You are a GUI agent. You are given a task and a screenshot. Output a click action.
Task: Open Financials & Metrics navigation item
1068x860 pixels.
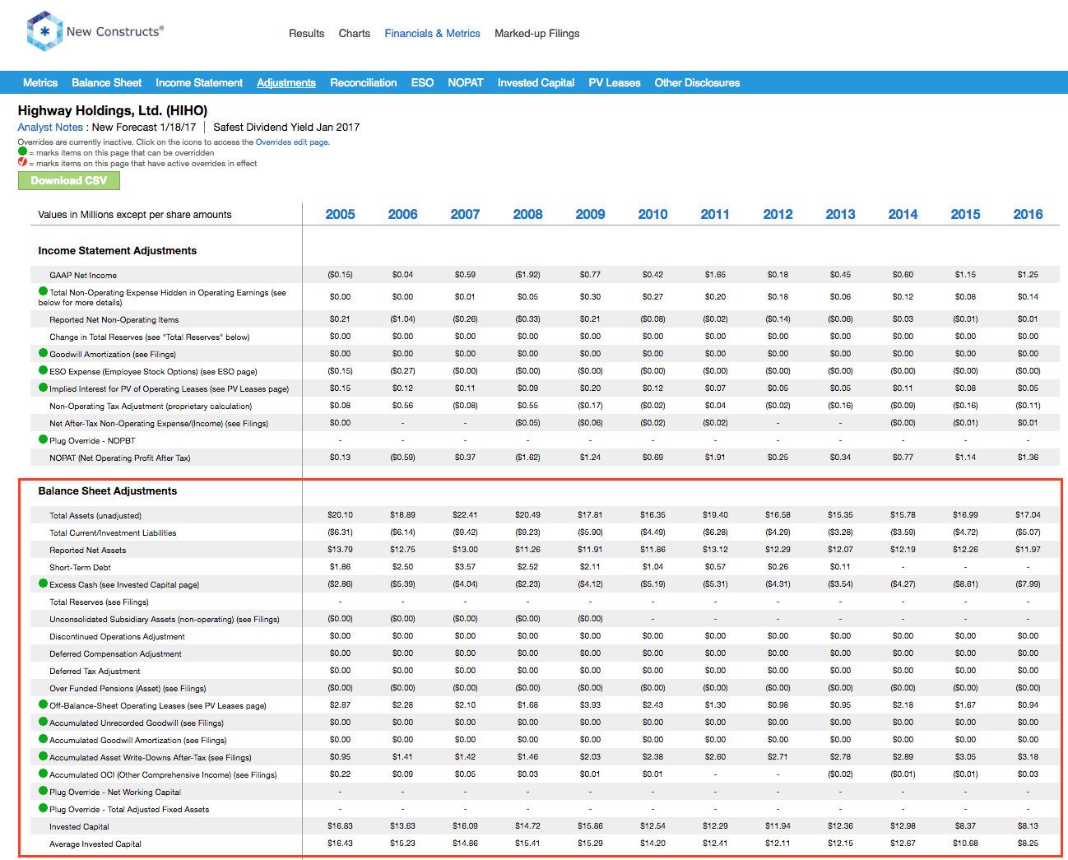tap(432, 34)
